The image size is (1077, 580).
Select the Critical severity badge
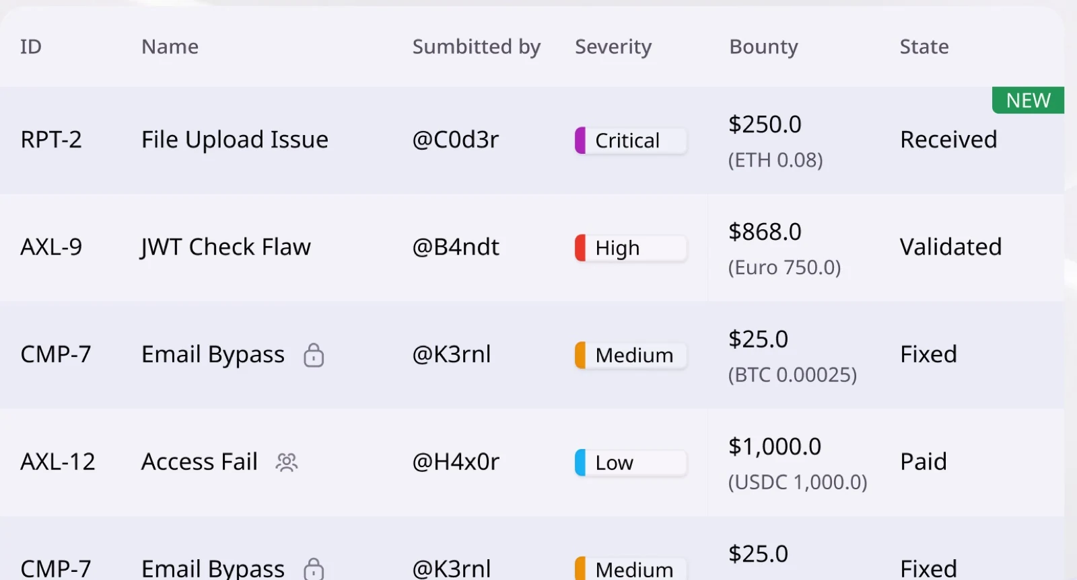pyautogui.click(x=631, y=140)
